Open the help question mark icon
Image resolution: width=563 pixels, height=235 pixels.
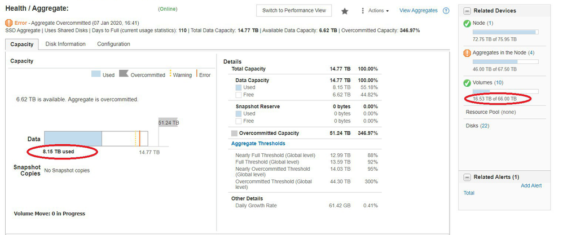(x=446, y=11)
